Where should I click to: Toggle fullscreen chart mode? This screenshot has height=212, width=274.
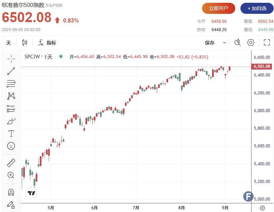[x=267, y=43]
